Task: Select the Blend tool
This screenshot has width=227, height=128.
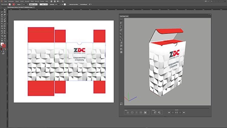Action: coord(5,33)
